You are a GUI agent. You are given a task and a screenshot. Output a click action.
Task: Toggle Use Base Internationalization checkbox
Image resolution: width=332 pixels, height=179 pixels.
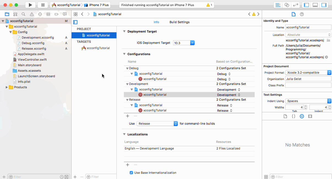(131, 173)
